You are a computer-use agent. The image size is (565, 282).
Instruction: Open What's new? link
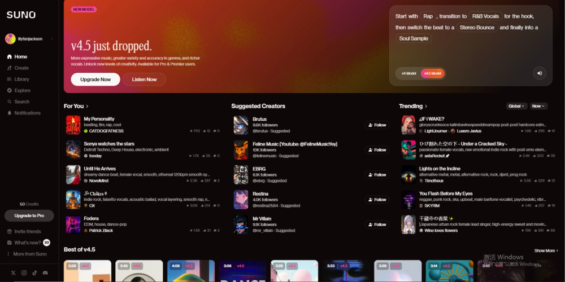[24, 243]
